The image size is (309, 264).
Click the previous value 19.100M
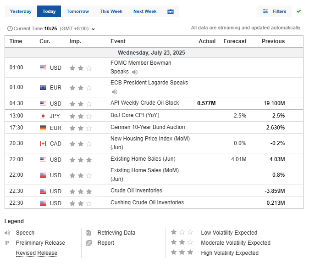pos(274,103)
